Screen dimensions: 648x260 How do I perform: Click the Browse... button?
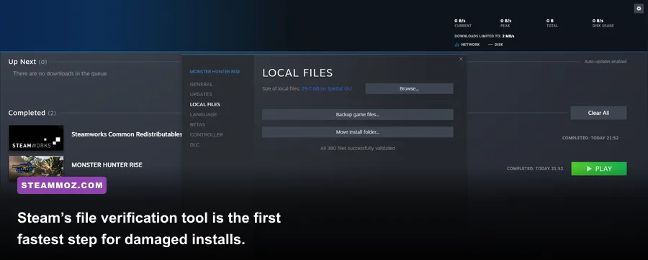(x=409, y=88)
